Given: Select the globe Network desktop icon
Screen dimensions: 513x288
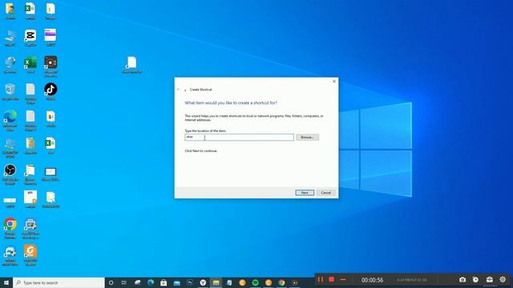Looking at the screenshot, I should pyautogui.click(x=10, y=65).
